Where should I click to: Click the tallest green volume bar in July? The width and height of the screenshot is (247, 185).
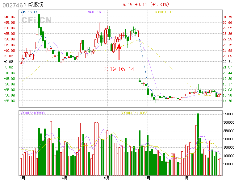[198, 144]
